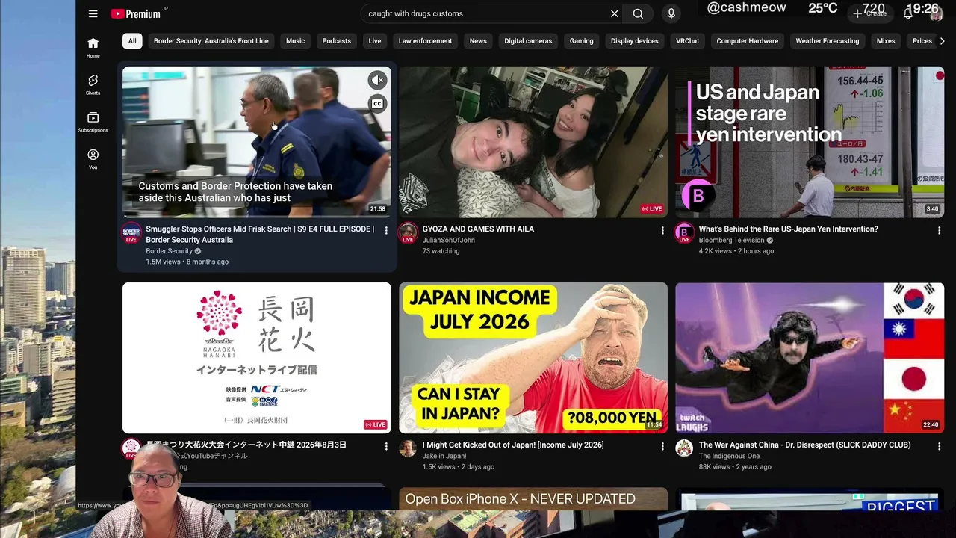This screenshot has width=956, height=538.
Task: Click the '4.2K views • 2 hours ago' text
Action: click(736, 251)
